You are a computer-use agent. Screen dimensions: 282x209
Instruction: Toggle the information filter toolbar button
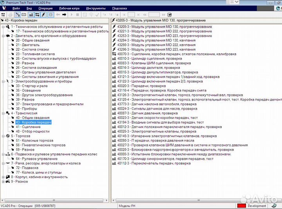(51, 15)
